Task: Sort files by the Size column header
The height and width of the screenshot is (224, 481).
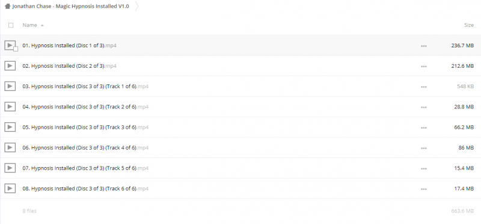Action: (x=469, y=25)
